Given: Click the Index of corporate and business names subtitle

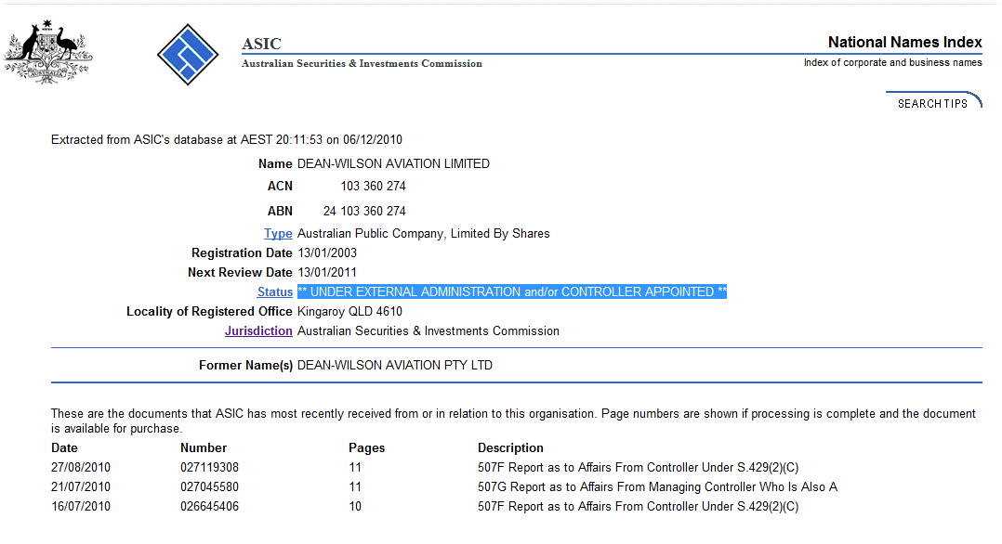Looking at the screenshot, I should [892, 62].
